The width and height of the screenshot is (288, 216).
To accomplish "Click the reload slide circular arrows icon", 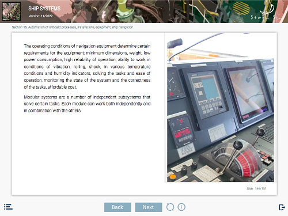I will (x=170, y=207).
